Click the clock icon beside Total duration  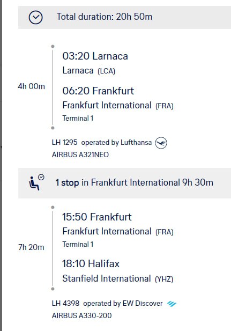tap(36, 17)
